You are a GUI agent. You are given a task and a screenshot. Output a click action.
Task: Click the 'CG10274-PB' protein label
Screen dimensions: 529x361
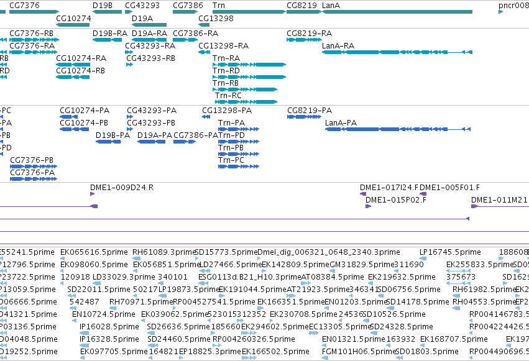(x=84, y=123)
